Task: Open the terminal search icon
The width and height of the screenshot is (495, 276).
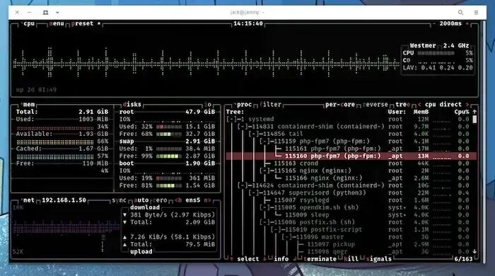Action: point(460,12)
